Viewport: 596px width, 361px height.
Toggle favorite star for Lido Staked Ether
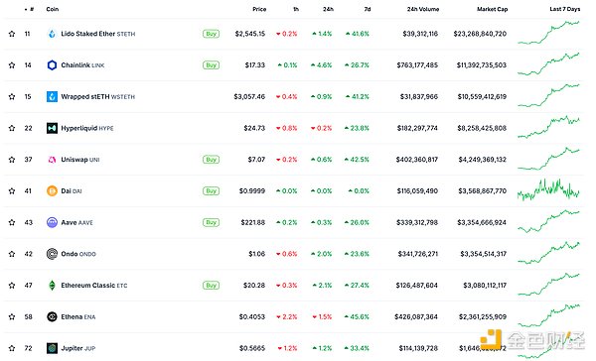[x=12, y=34]
